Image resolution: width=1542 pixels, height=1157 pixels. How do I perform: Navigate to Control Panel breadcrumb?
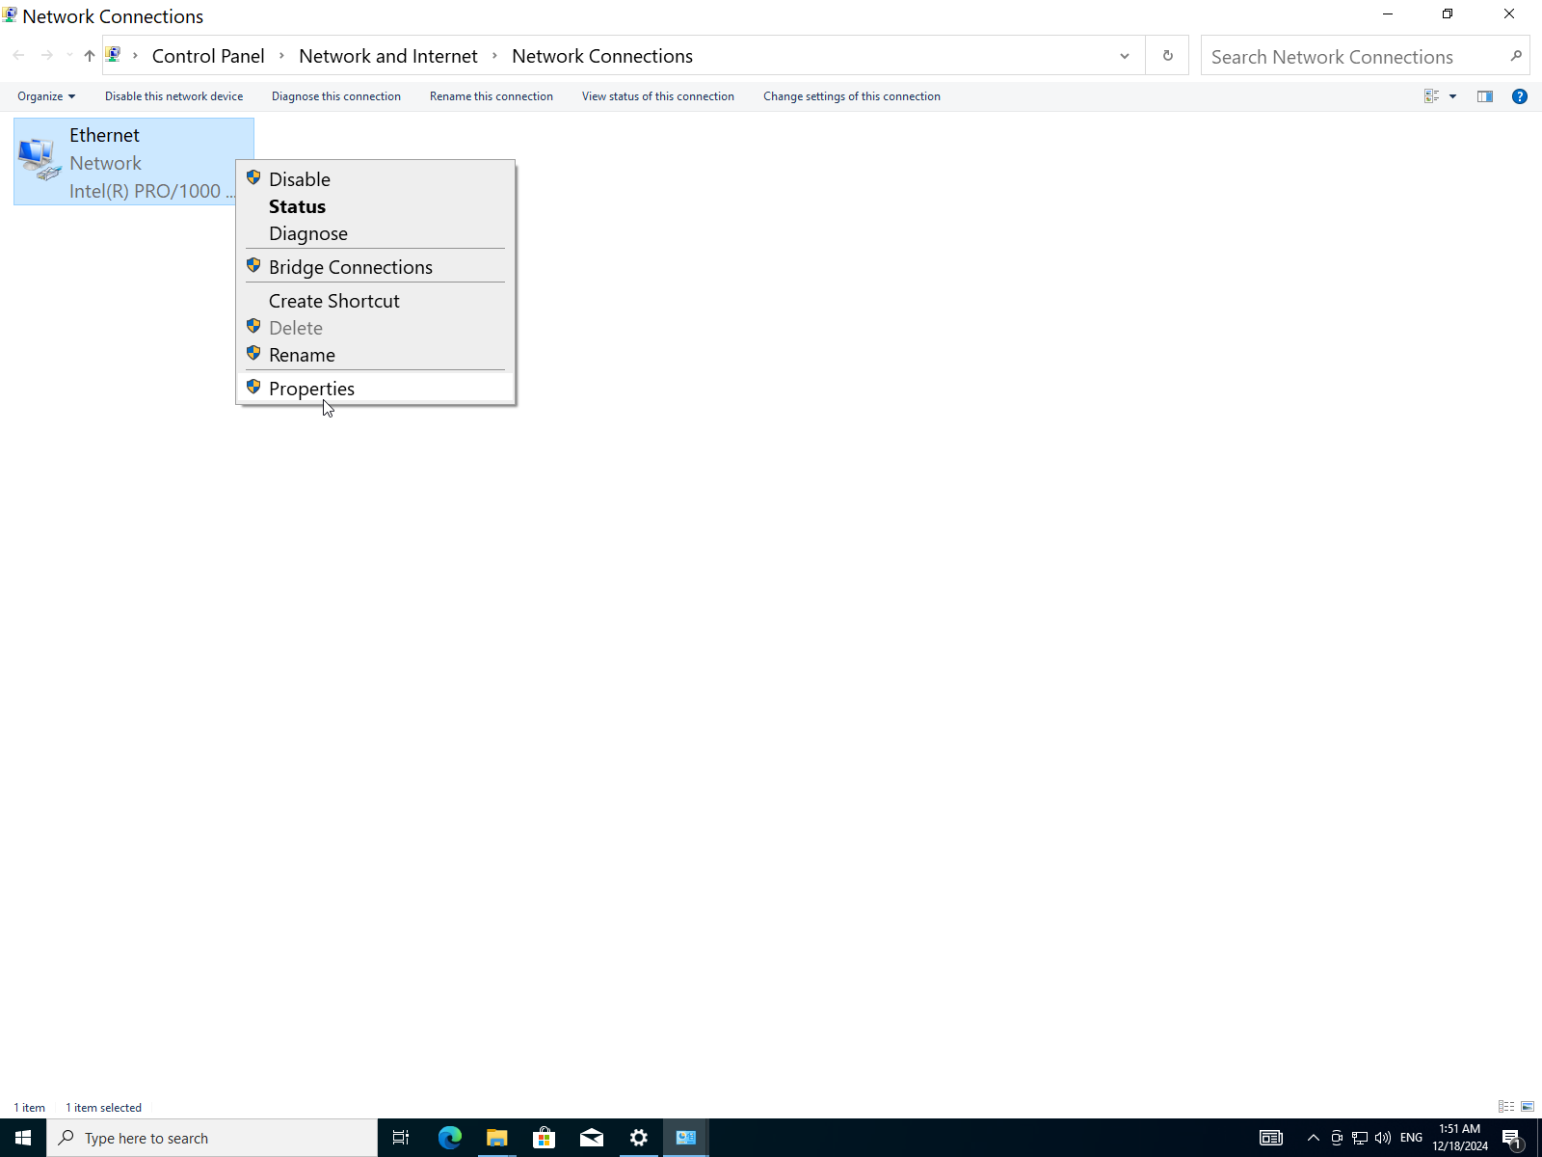208,56
